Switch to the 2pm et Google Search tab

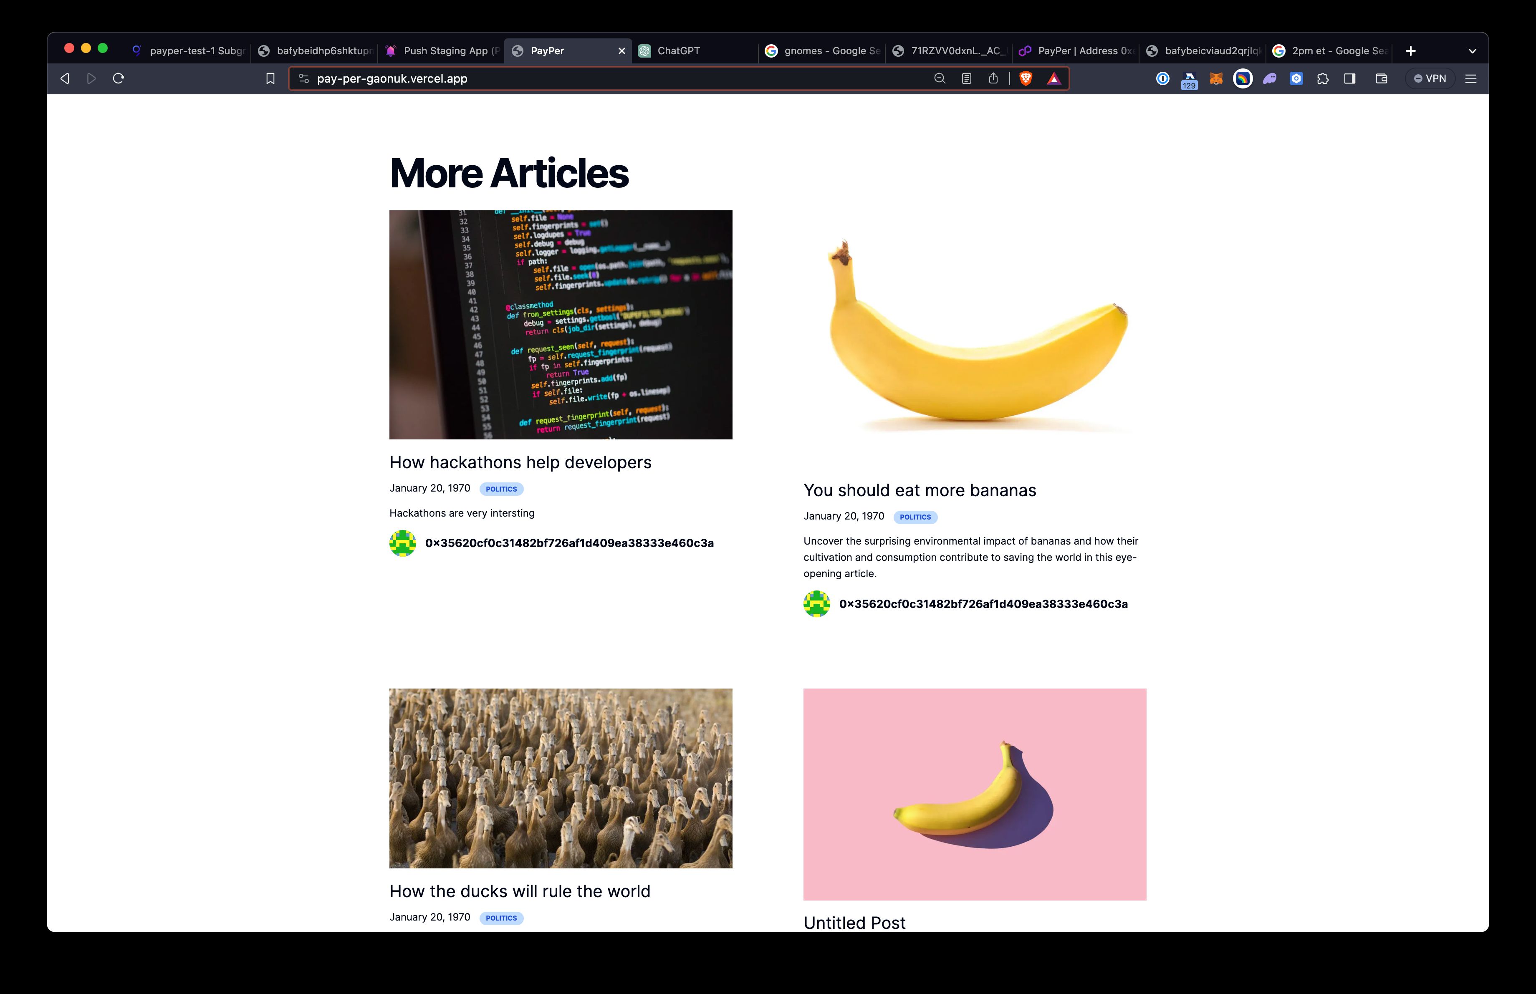[1330, 51]
